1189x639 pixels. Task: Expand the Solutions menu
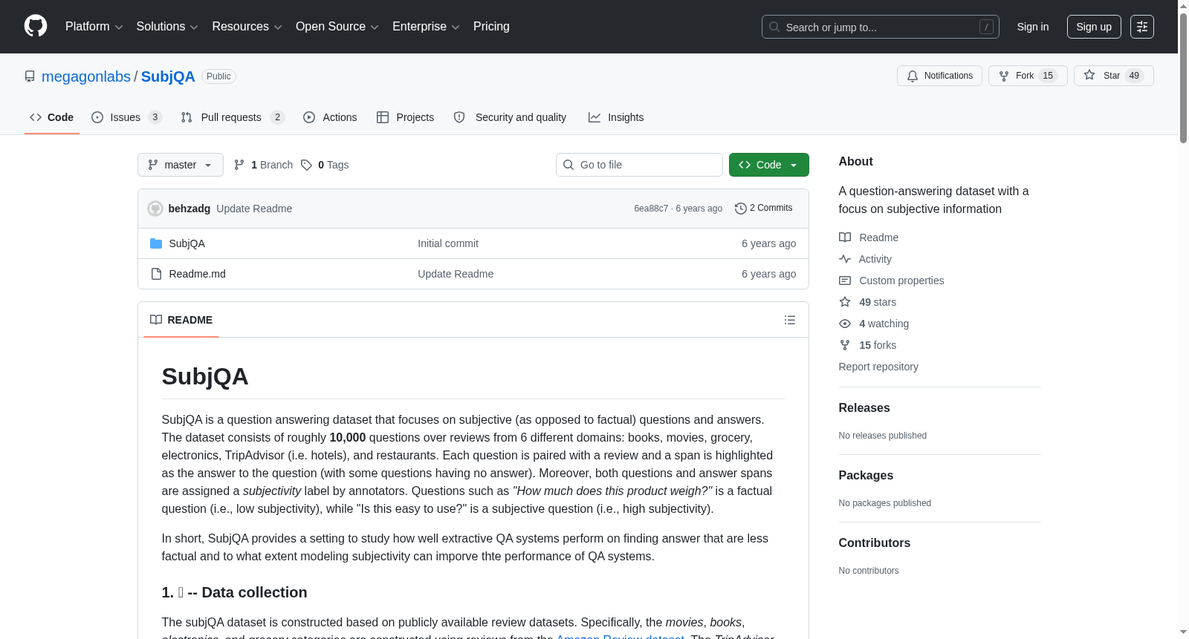pyautogui.click(x=167, y=27)
